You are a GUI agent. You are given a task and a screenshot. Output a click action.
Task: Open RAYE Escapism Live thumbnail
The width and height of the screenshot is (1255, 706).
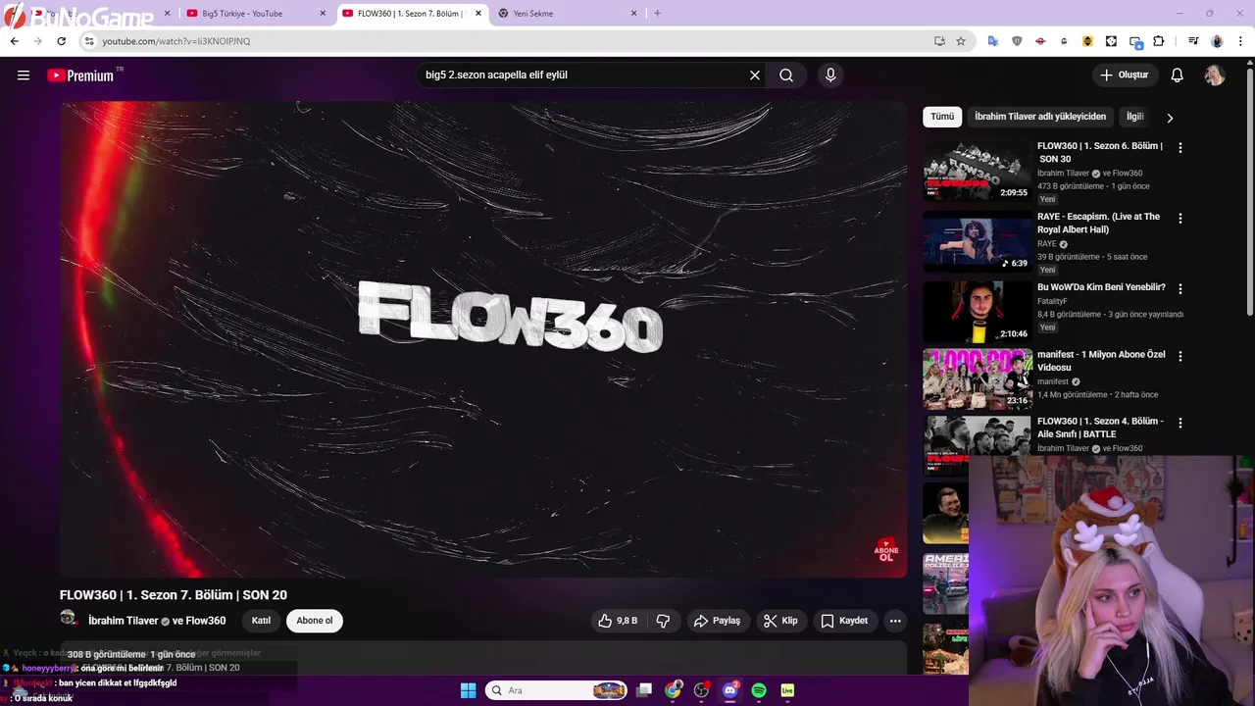(977, 241)
